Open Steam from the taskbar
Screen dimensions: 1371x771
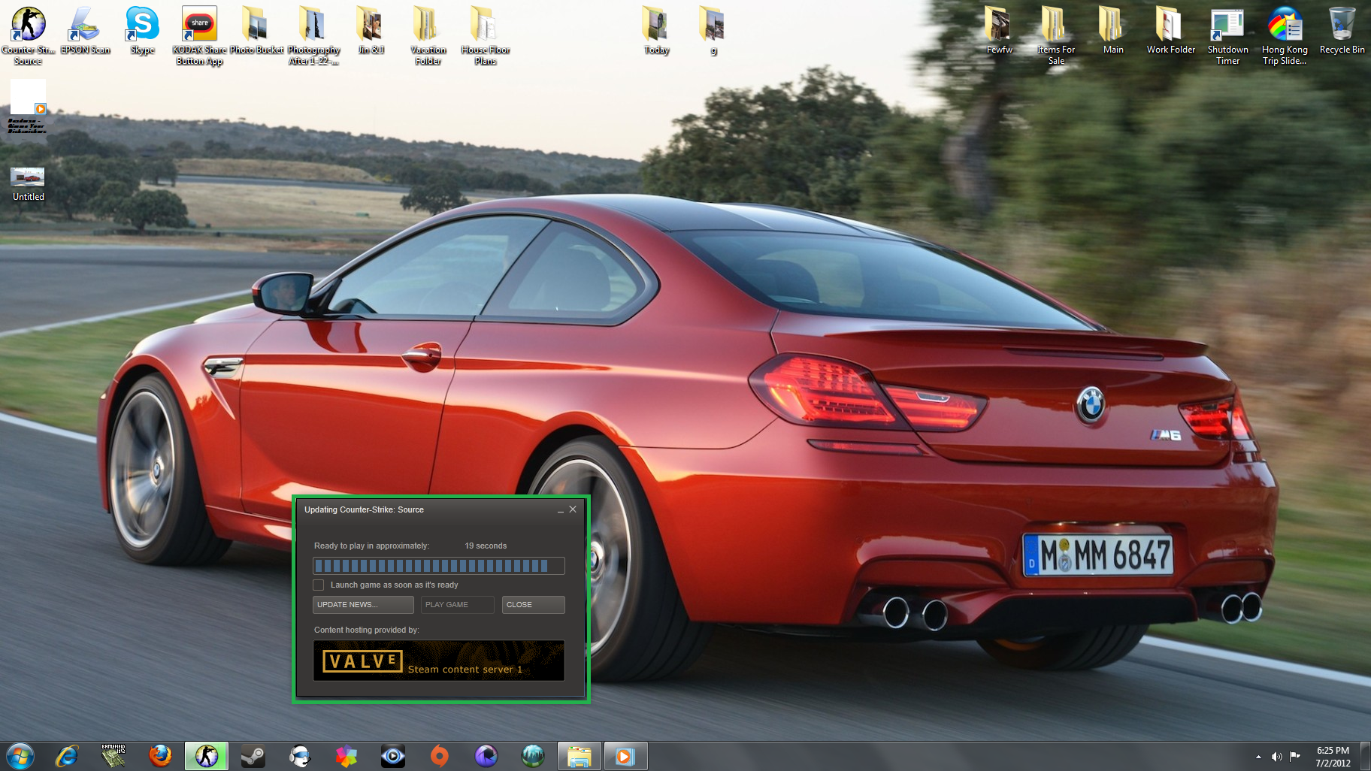point(253,756)
